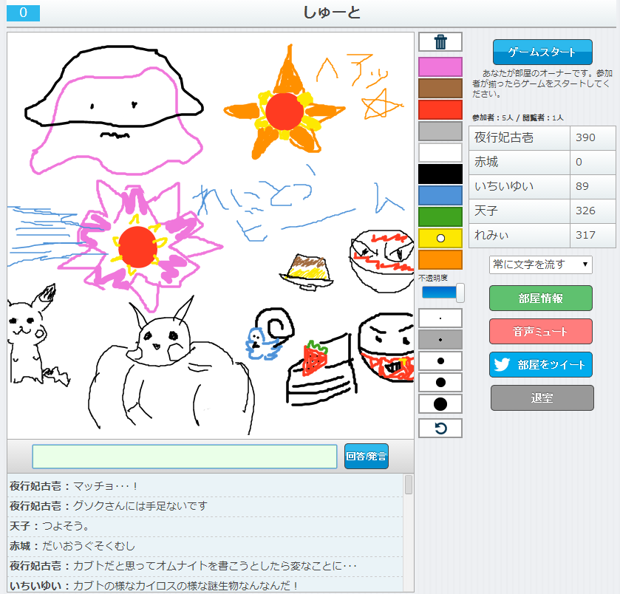Click score 89 in scoreboard
This screenshot has height=594, width=620.
click(582, 186)
